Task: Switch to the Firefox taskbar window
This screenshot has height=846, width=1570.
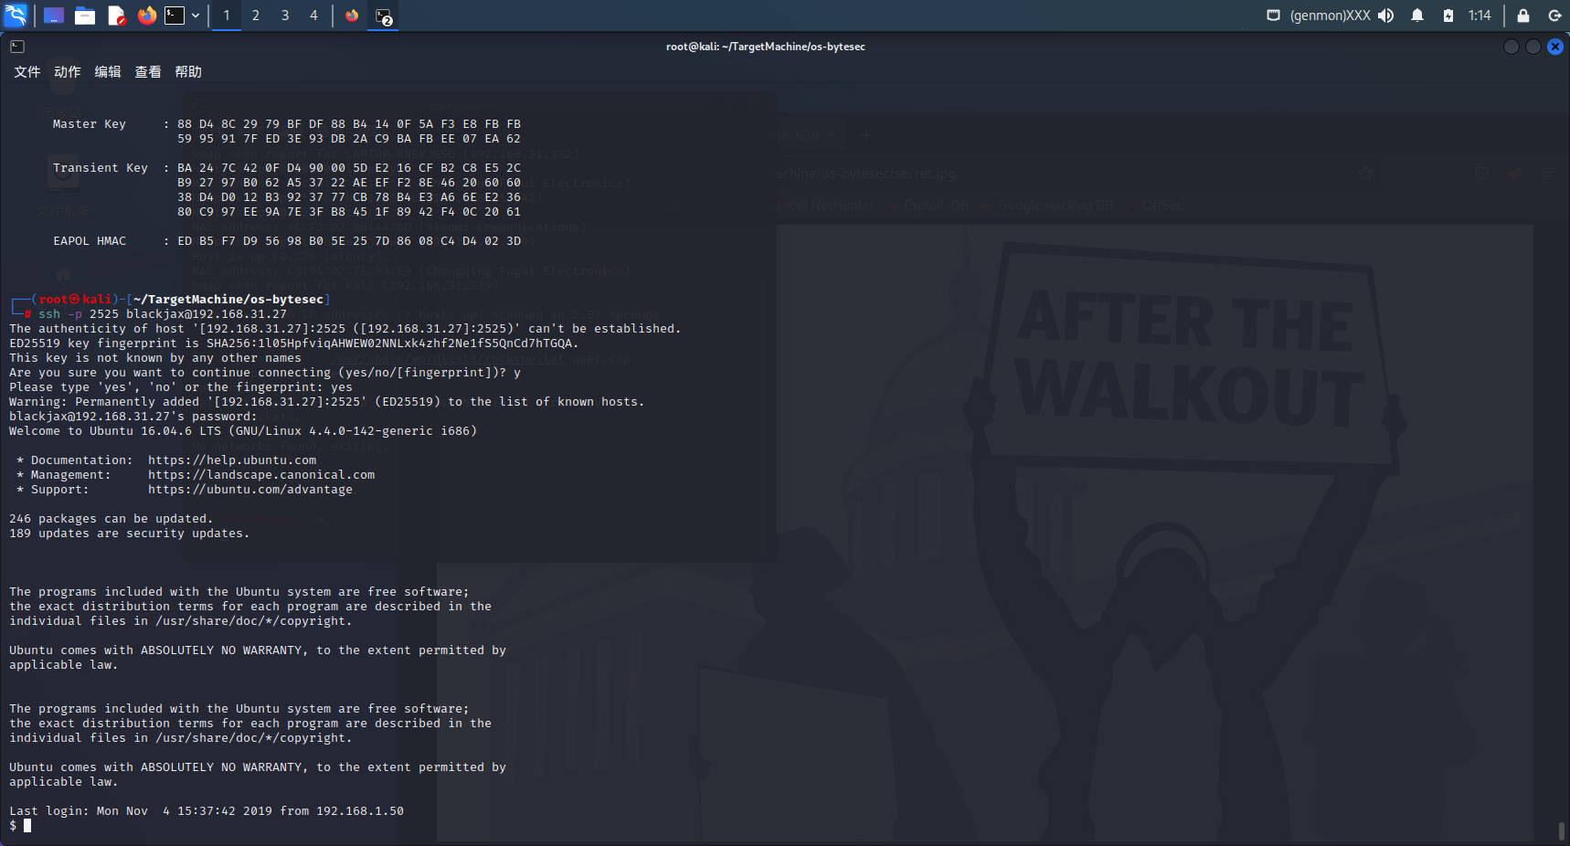Action: (352, 16)
